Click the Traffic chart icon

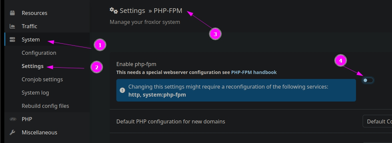[12, 26]
